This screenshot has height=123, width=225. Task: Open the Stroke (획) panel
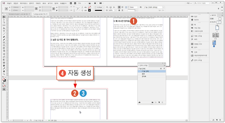tap(193, 25)
